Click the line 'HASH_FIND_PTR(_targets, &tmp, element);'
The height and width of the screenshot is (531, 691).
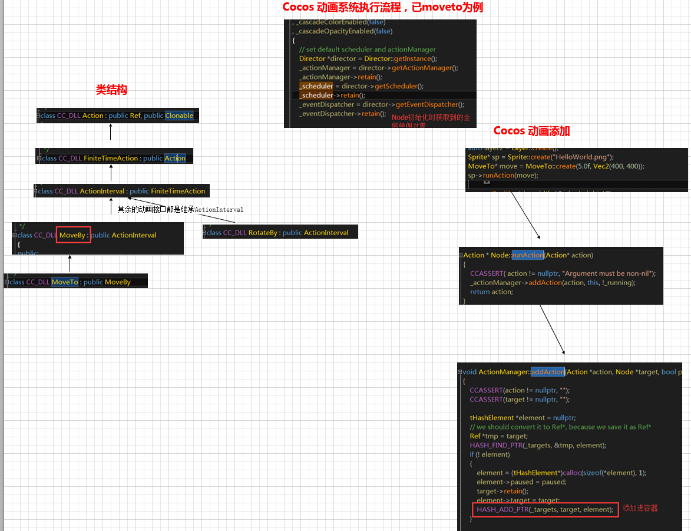pos(538,445)
